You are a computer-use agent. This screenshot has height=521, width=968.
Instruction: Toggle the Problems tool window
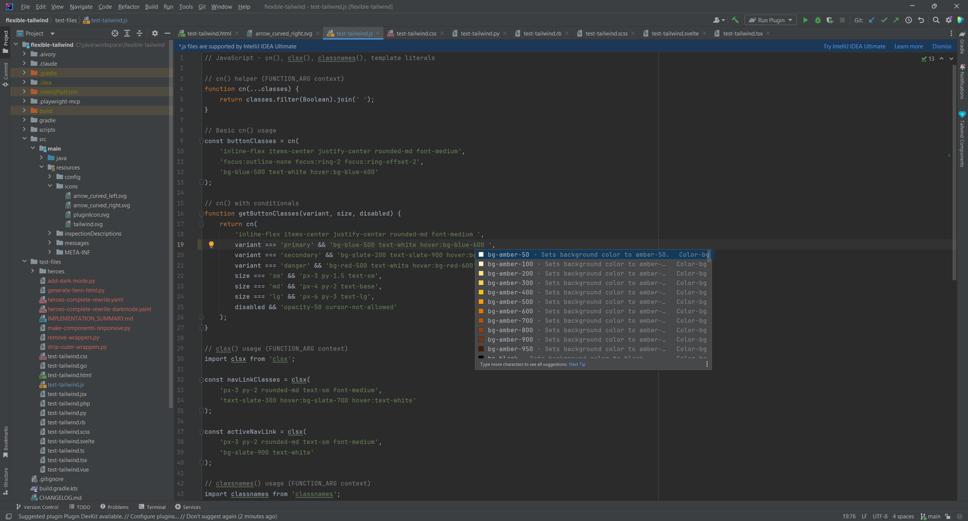point(114,507)
